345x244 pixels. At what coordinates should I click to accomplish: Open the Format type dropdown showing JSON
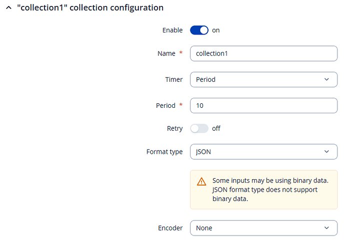point(263,152)
